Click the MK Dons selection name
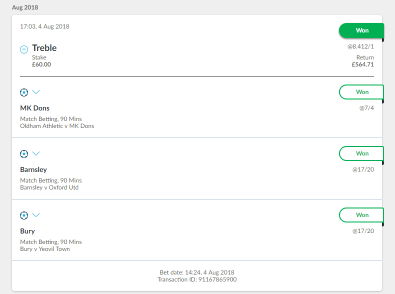 click(35, 108)
